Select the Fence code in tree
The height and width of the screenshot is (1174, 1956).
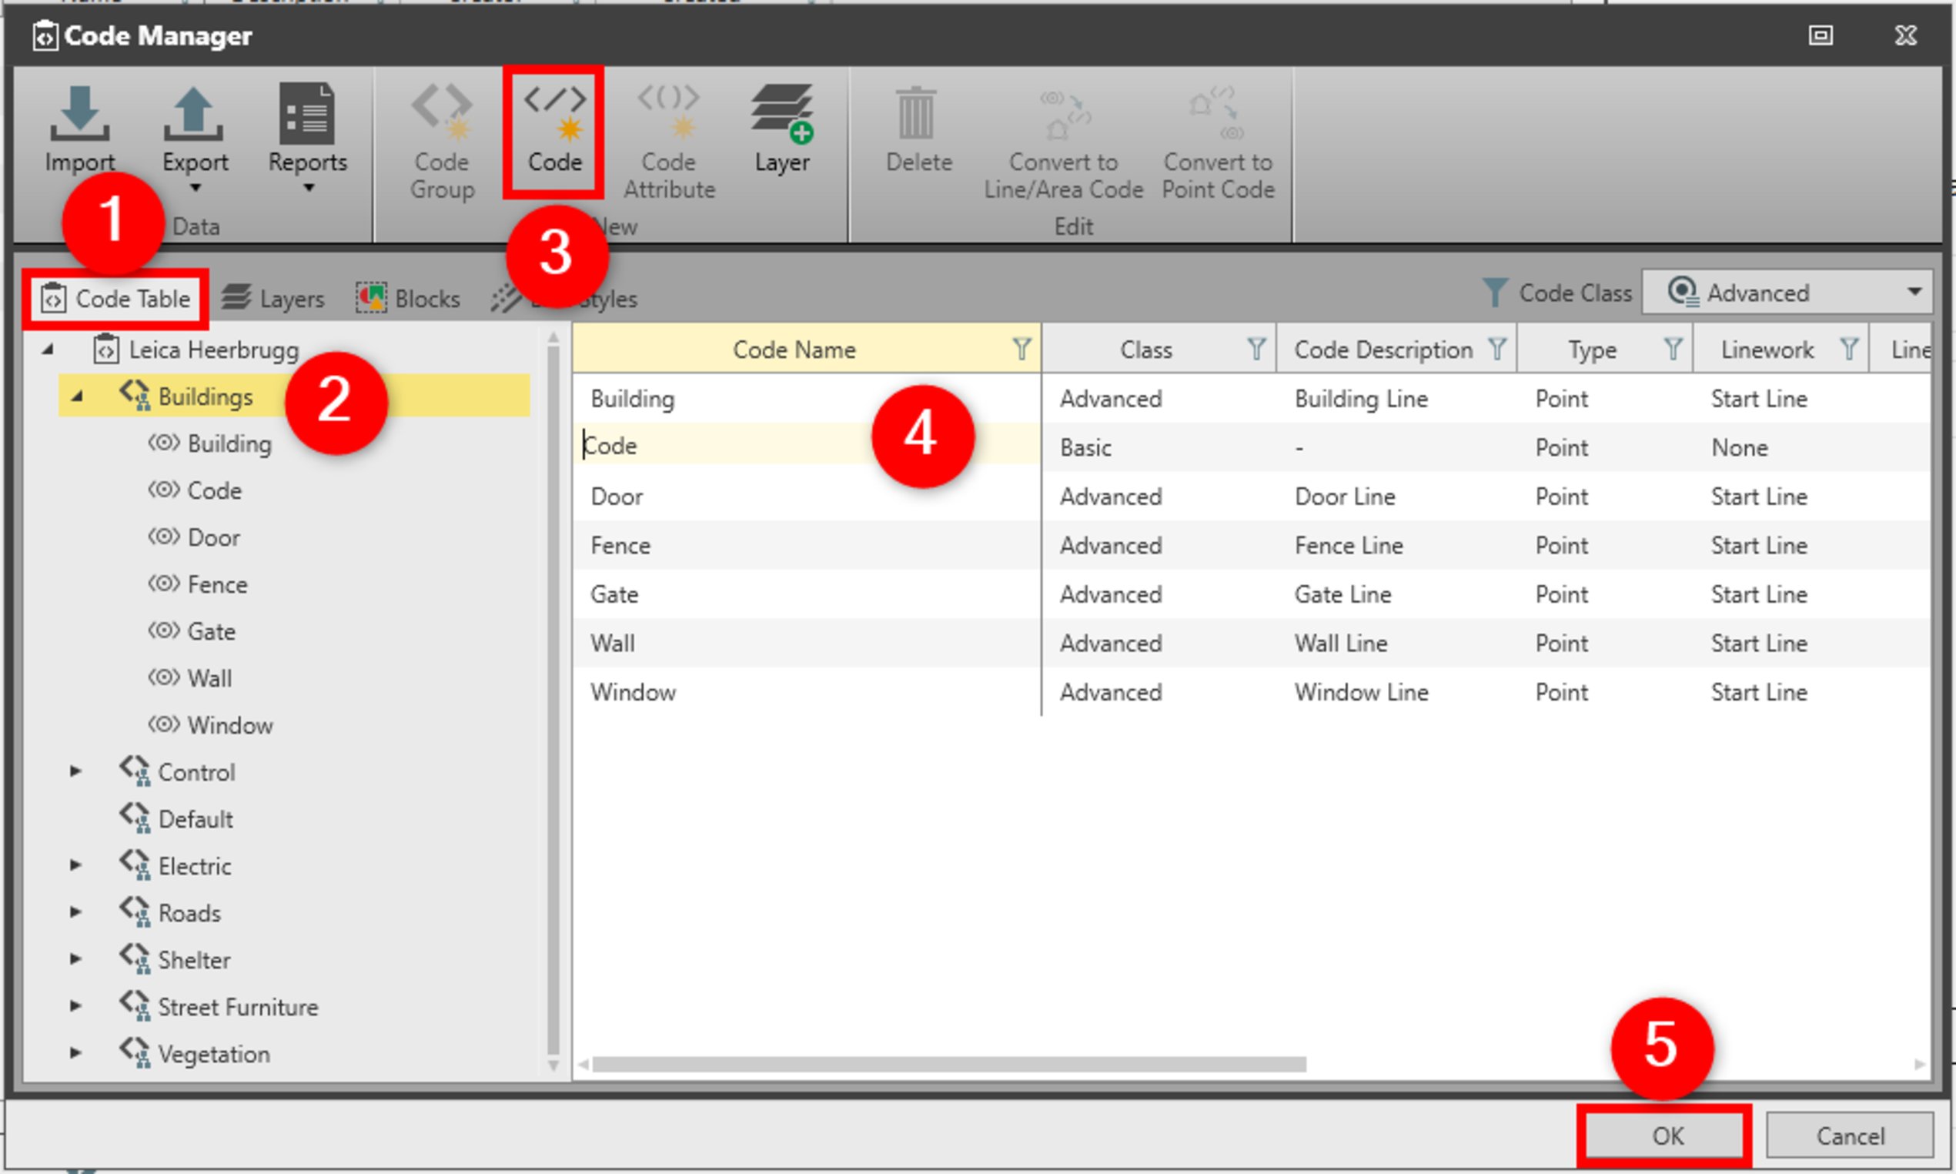[x=198, y=584]
